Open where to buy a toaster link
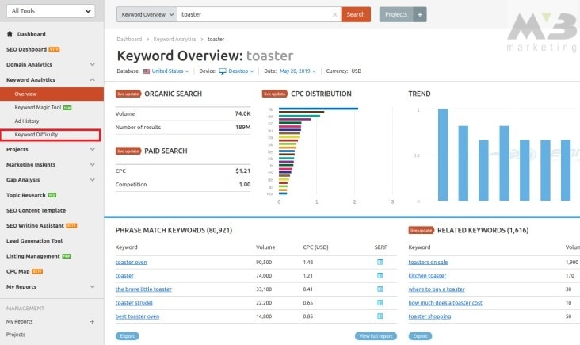 [437, 289]
